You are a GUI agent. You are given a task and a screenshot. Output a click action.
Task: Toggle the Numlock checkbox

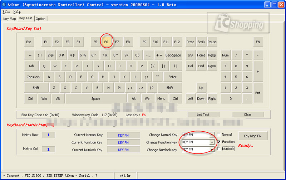(x=219, y=149)
